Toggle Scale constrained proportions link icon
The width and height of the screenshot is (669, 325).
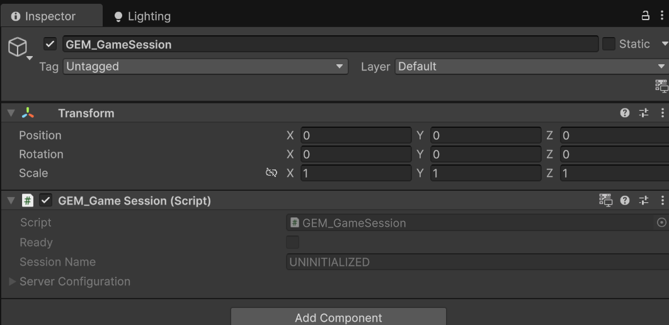pyautogui.click(x=272, y=173)
